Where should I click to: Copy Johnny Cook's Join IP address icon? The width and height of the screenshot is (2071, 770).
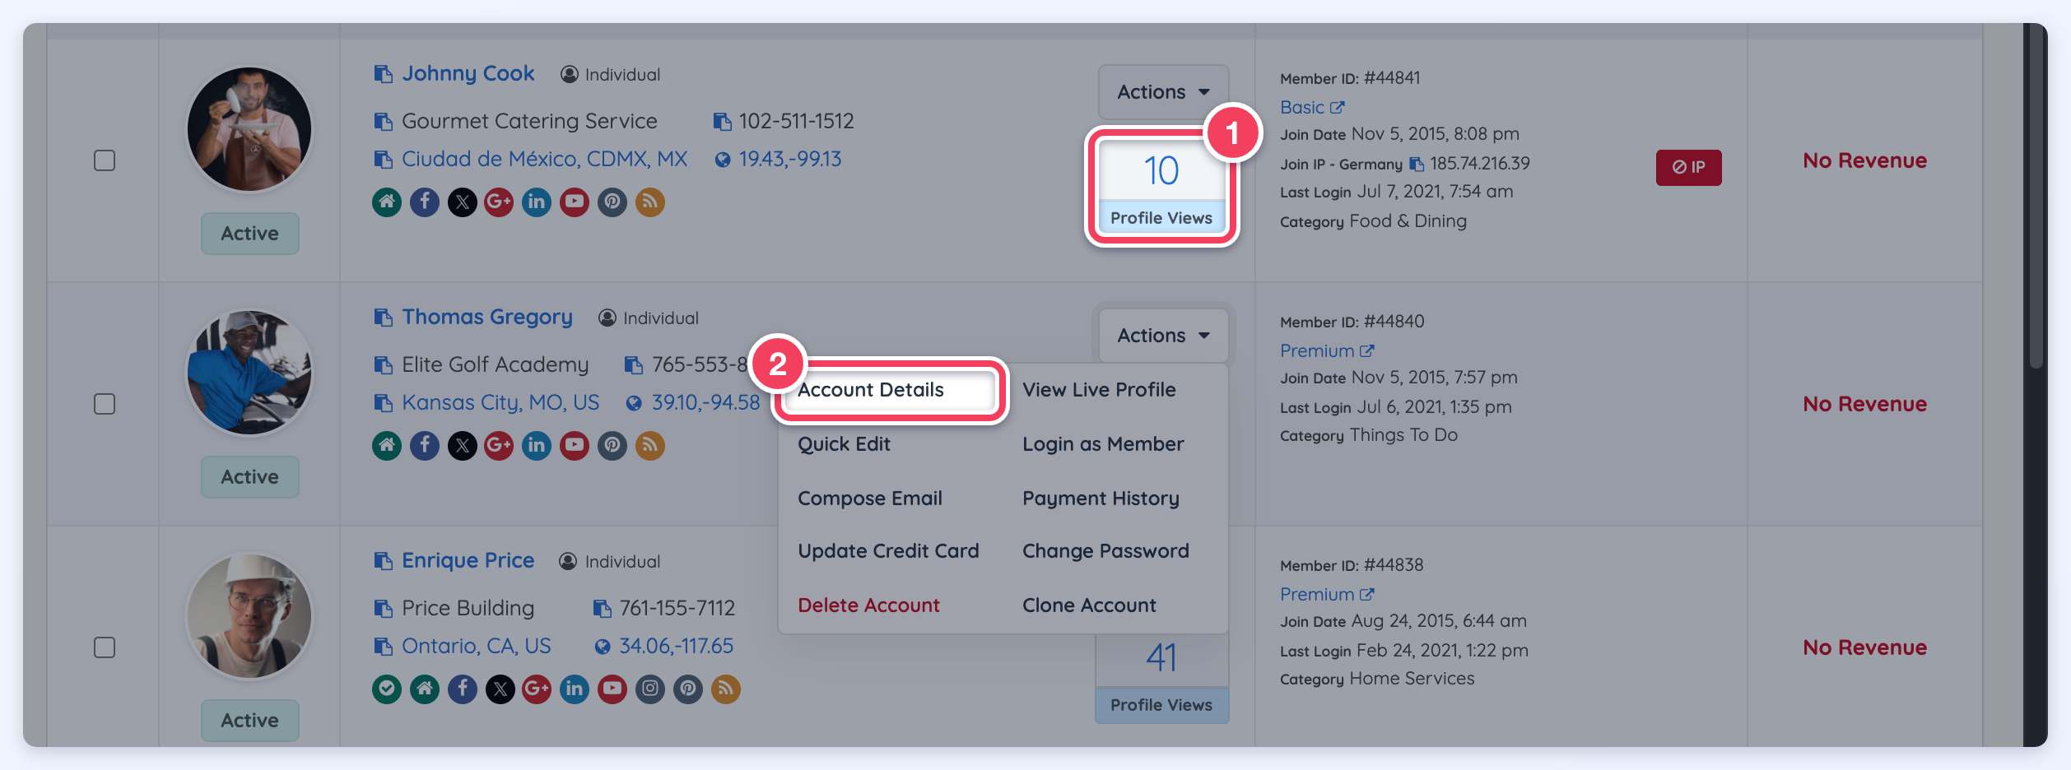tap(1417, 164)
